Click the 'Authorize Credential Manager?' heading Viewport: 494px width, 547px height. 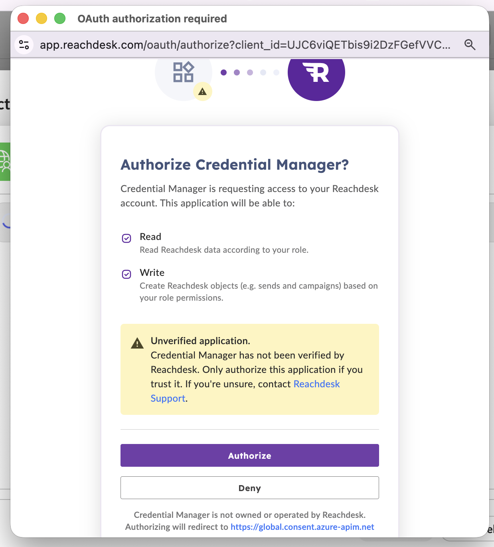(235, 164)
